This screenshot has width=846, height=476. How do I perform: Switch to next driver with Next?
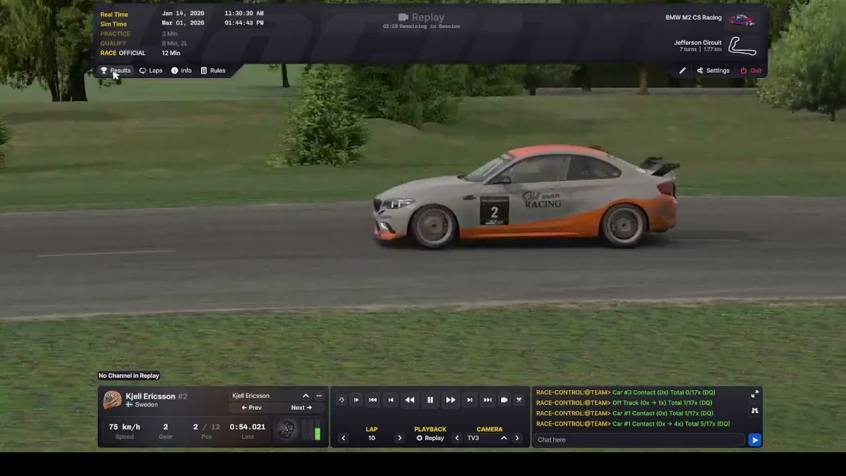coord(301,408)
